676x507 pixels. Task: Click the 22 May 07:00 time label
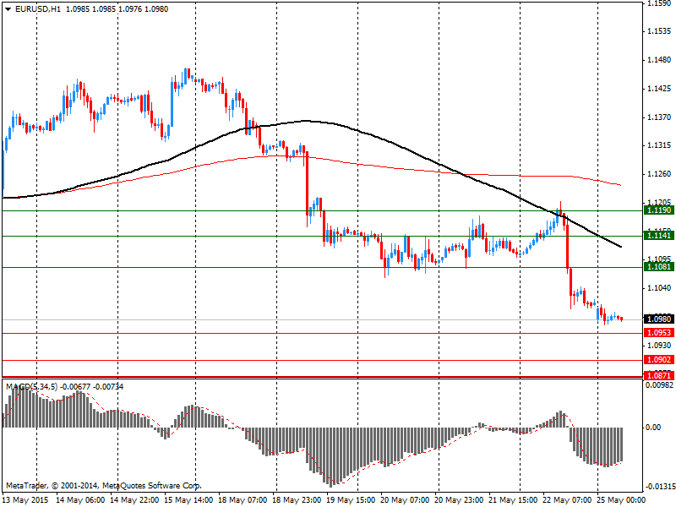click(x=567, y=500)
